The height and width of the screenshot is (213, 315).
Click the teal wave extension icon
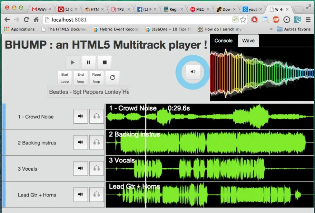[x=297, y=20]
